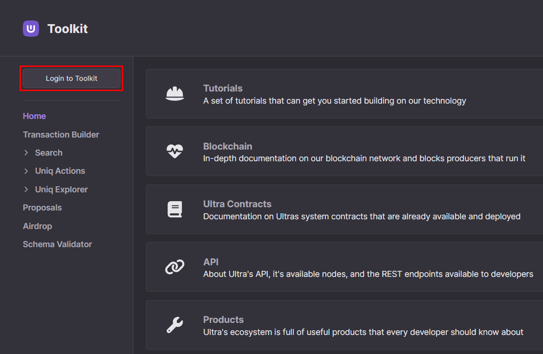The image size is (543, 354).
Task: Open Schema Validator in sidebar
Action: coord(58,244)
